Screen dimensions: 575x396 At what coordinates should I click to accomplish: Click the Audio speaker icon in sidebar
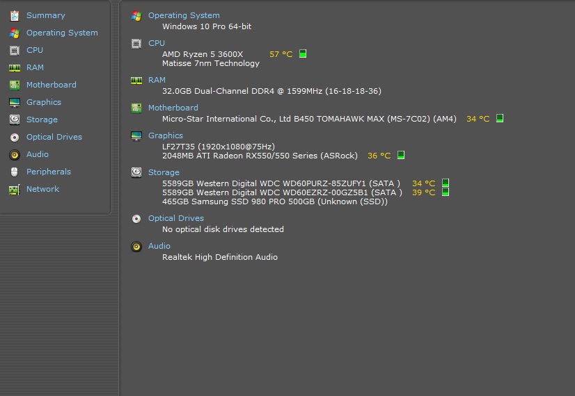coord(15,155)
